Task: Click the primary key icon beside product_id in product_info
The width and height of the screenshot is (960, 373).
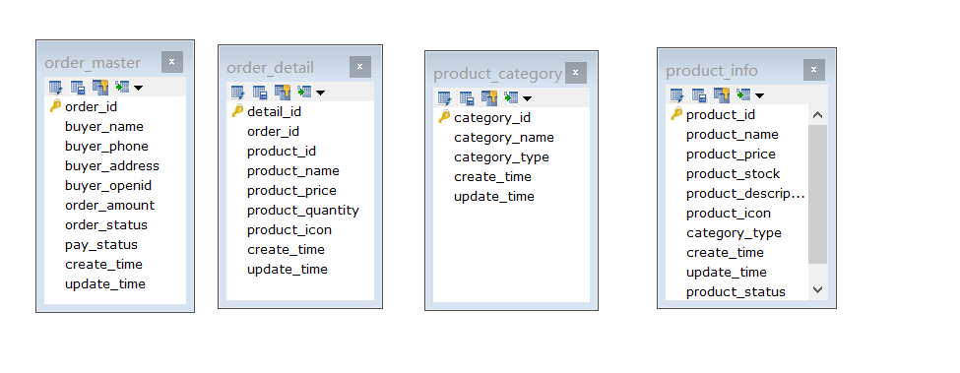Action: [x=676, y=114]
